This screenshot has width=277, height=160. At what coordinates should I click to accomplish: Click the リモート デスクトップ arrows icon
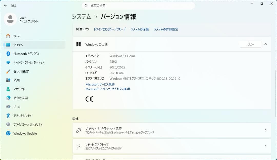pyautogui.click(x=79, y=146)
